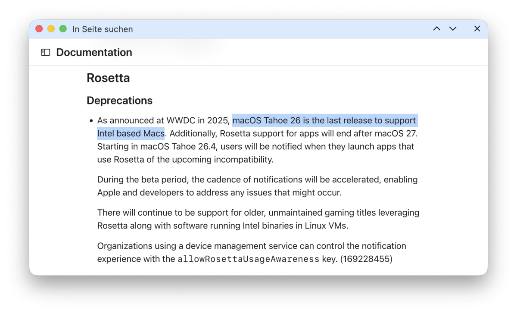The image size is (517, 314).
Task: Click the Documentation title
Action: (94, 52)
